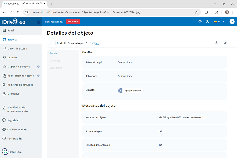Viewport: 237px width, 158px height.
Task: Bookmark this page with the star icon
Action: coord(196,12)
